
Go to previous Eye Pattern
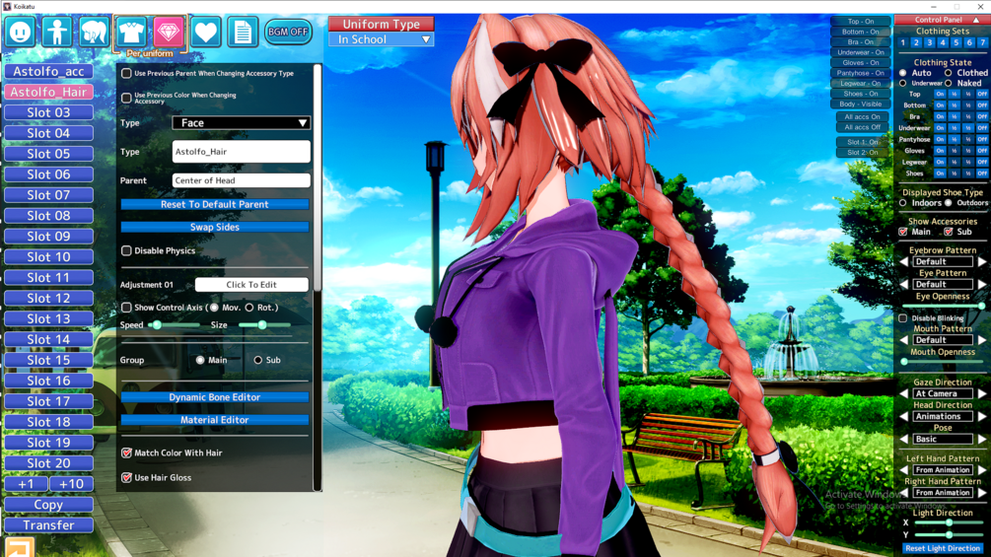pos(904,284)
